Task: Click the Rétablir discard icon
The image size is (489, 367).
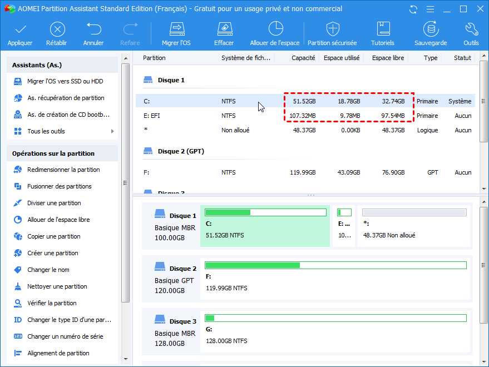Action: 56,29
